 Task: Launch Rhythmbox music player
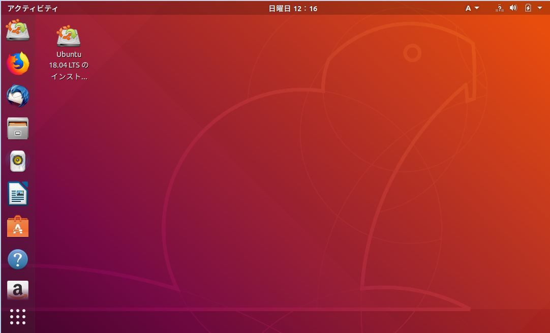(x=18, y=161)
